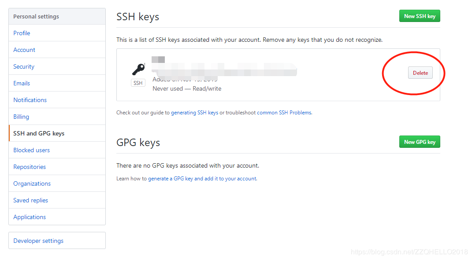The width and height of the screenshot is (472, 260).
Task: Delete the listed SSH key
Action: pyautogui.click(x=420, y=73)
